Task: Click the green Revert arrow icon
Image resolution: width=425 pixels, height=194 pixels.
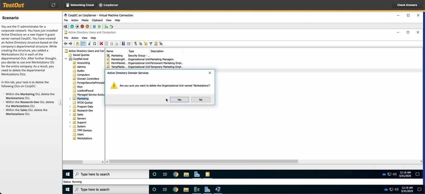Action: (x=111, y=26)
